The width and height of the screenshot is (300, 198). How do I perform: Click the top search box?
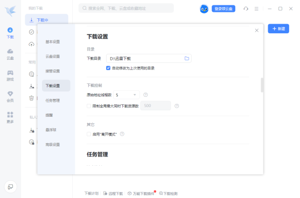point(126,8)
